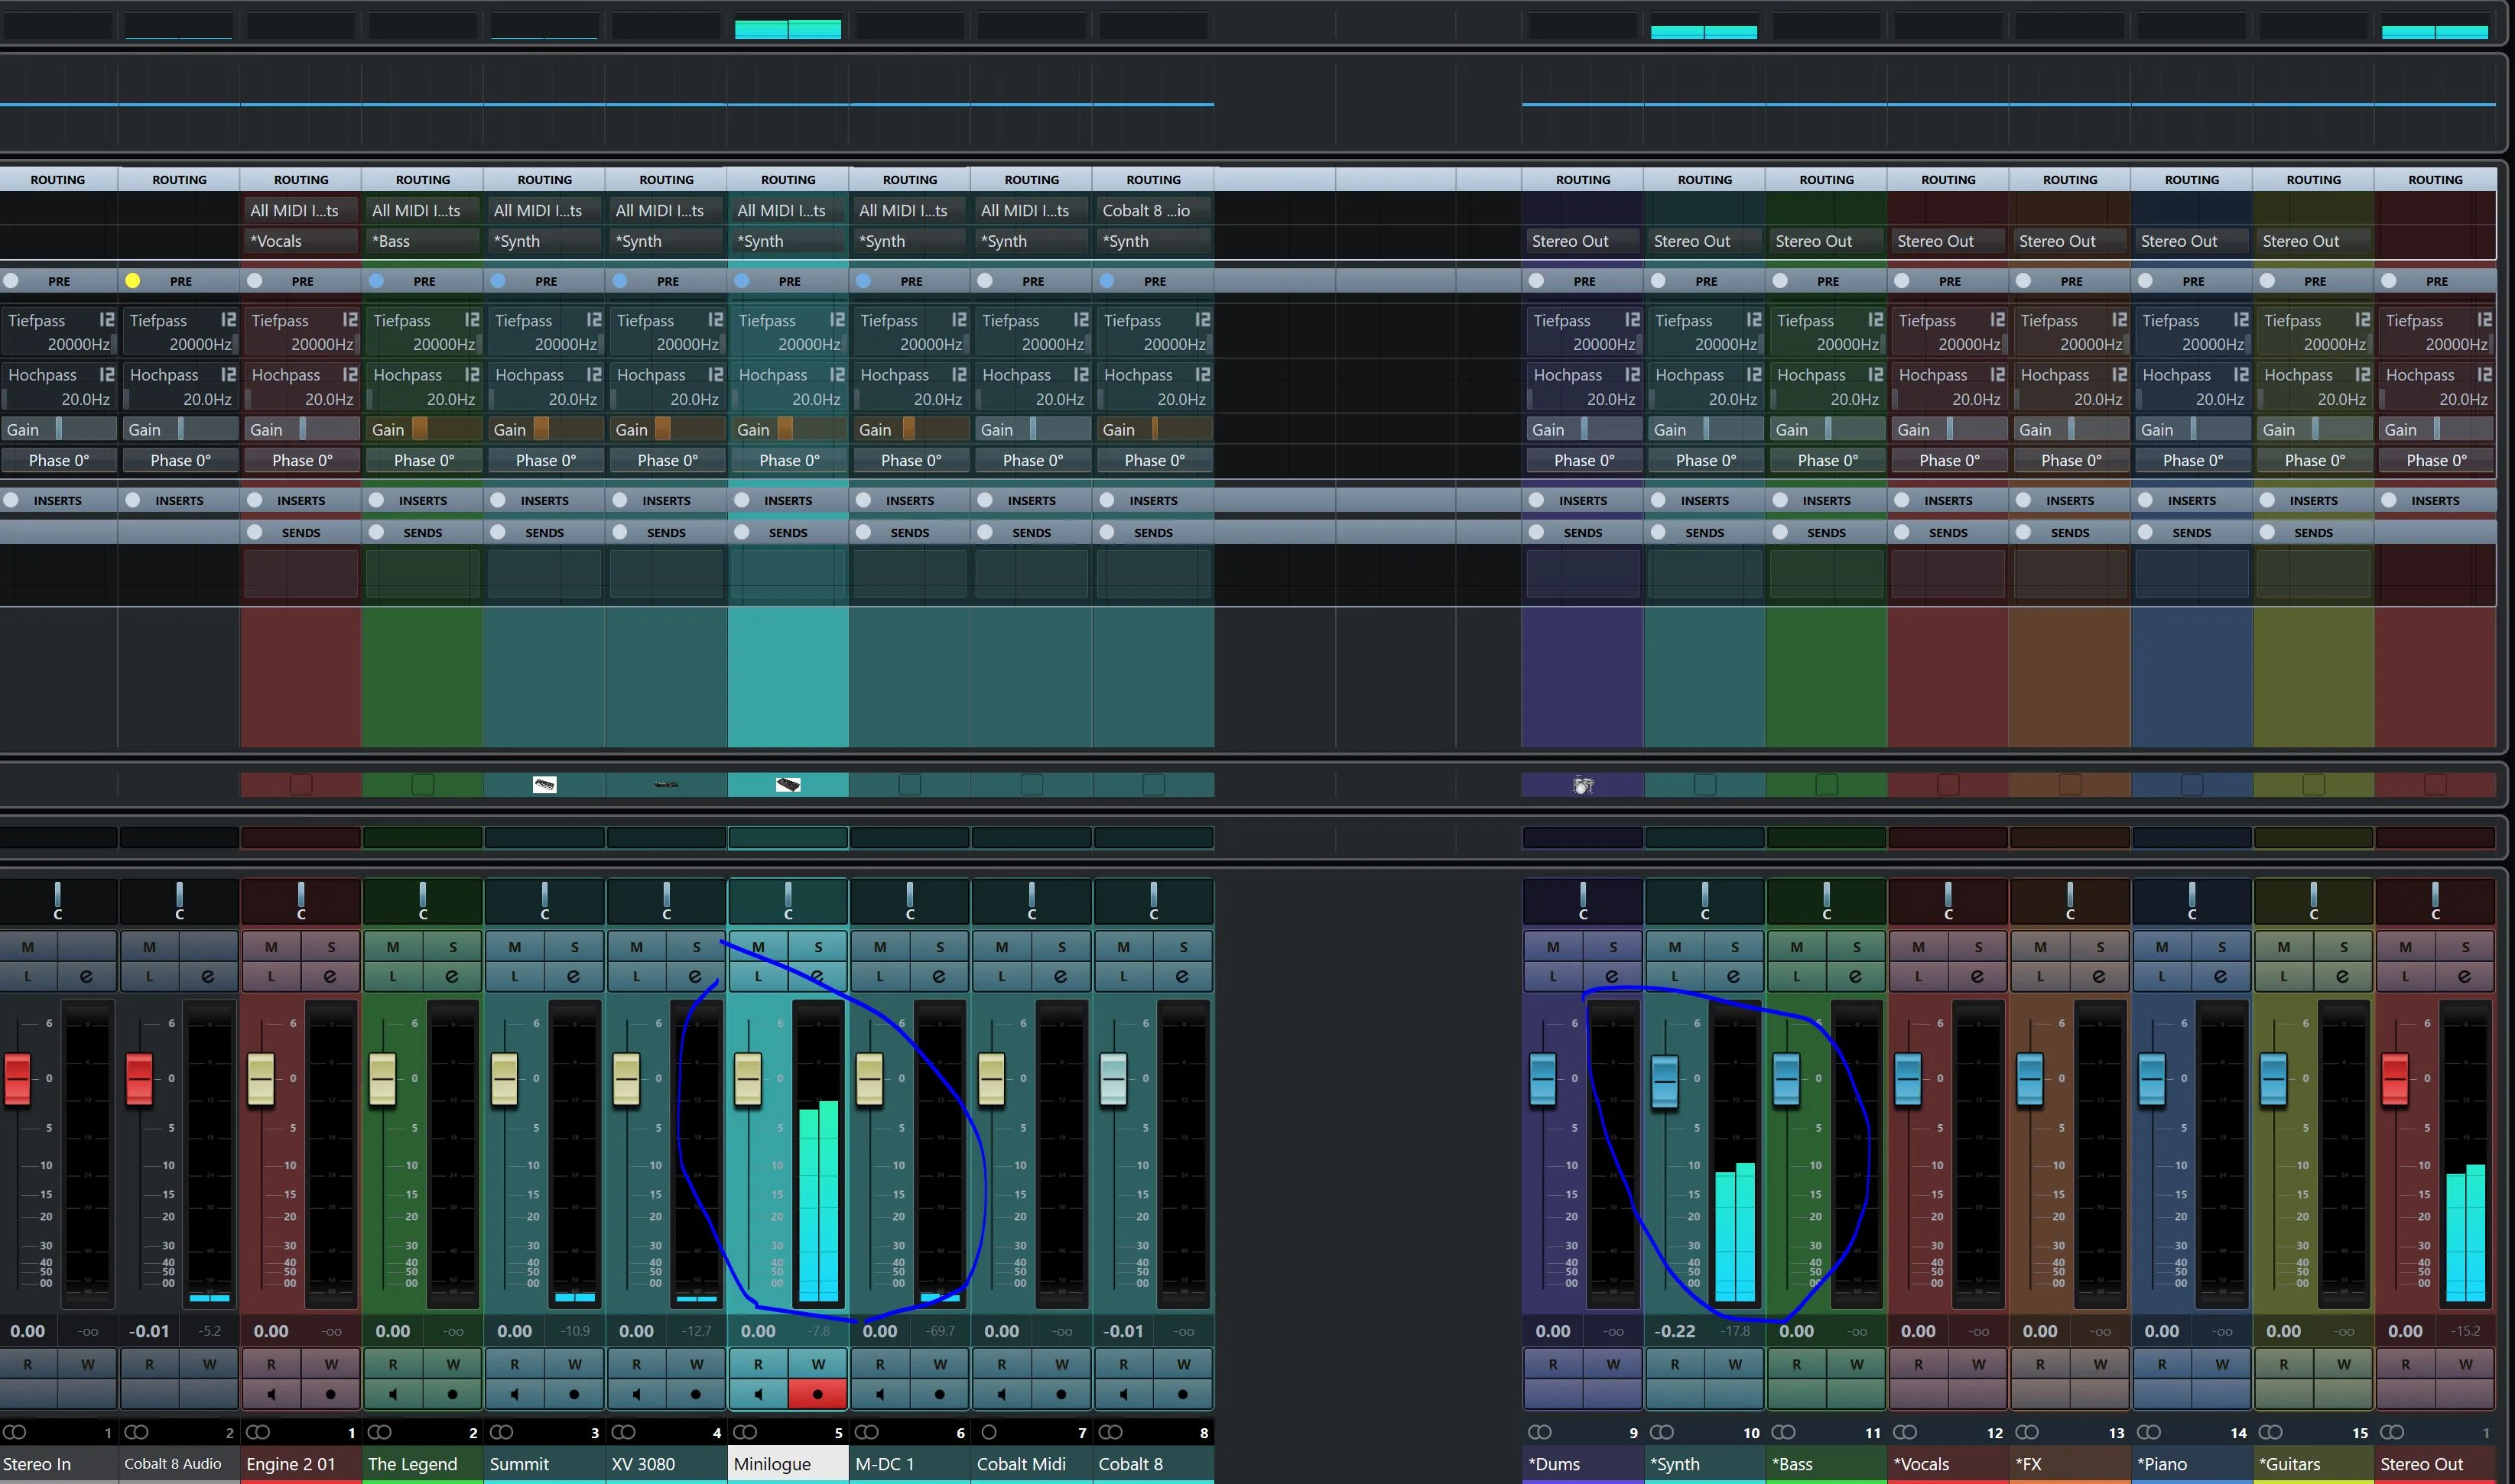2515x1484 pixels.
Task: Toggle Phase 0° button on Stereo In
Action: point(58,460)
